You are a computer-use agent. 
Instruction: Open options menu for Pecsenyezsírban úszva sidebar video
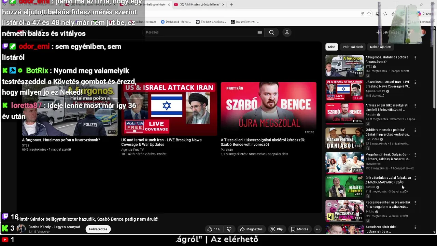click(x=415, y=203)
